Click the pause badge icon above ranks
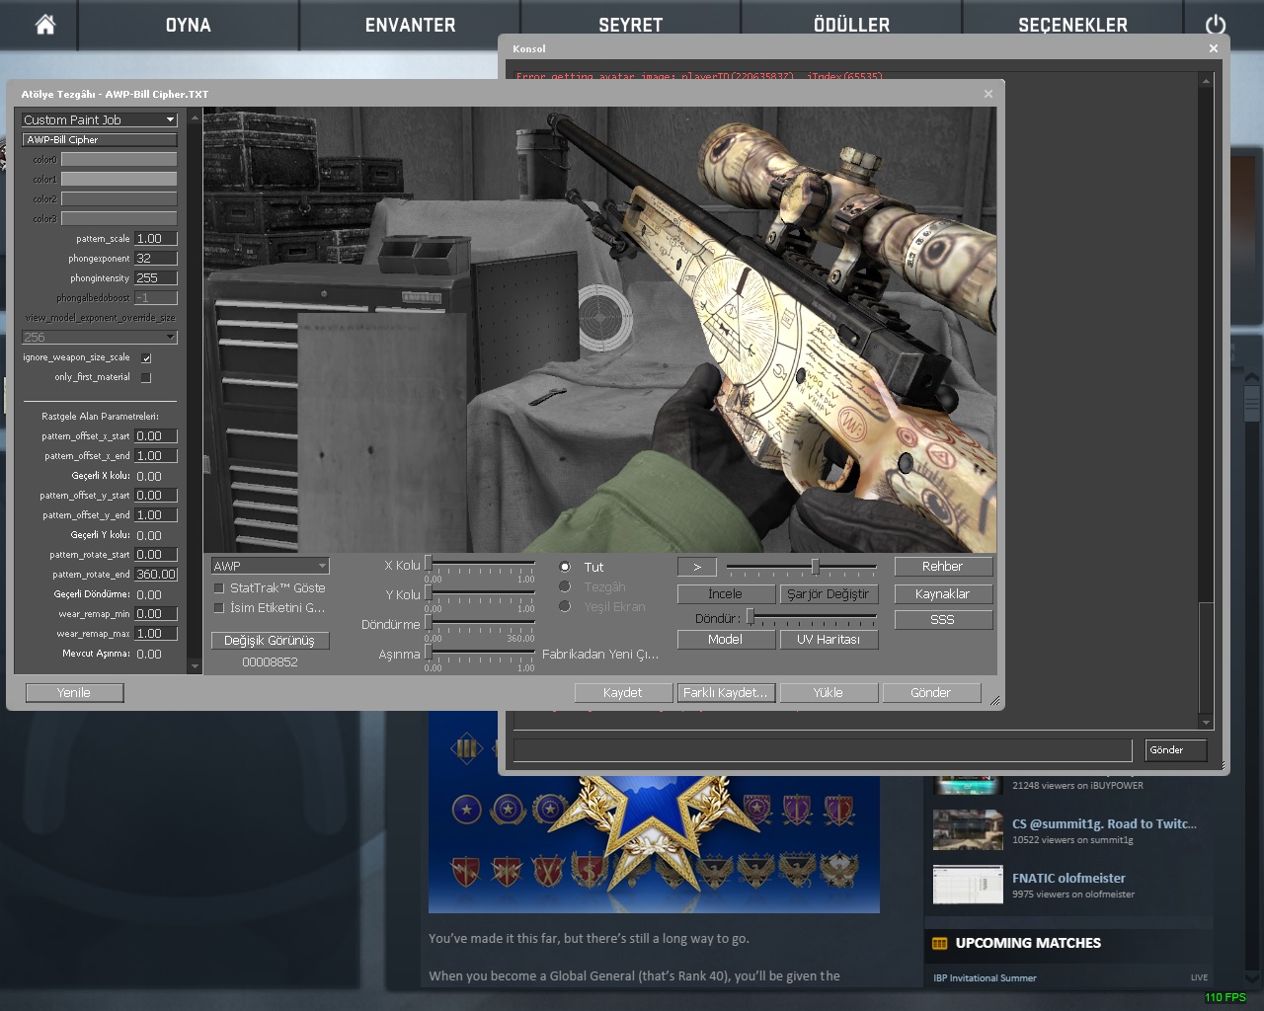This screenshot has width=1264, height=1011. [x=466, y=748]
